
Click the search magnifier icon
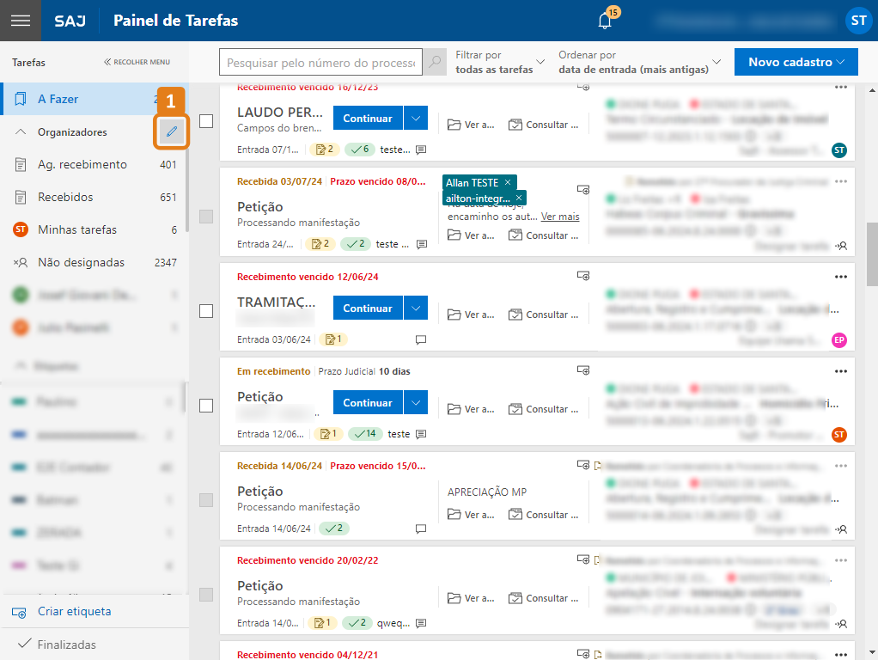tap(436, 63)
